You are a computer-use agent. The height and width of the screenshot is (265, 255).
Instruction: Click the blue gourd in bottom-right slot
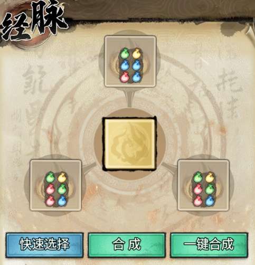210,201
